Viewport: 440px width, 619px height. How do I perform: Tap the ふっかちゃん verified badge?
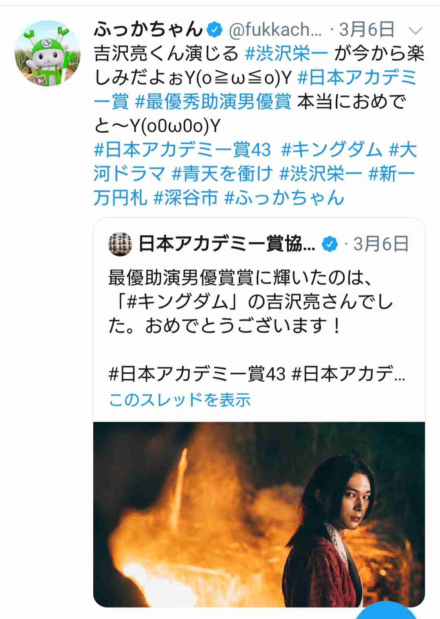point(215,29)
